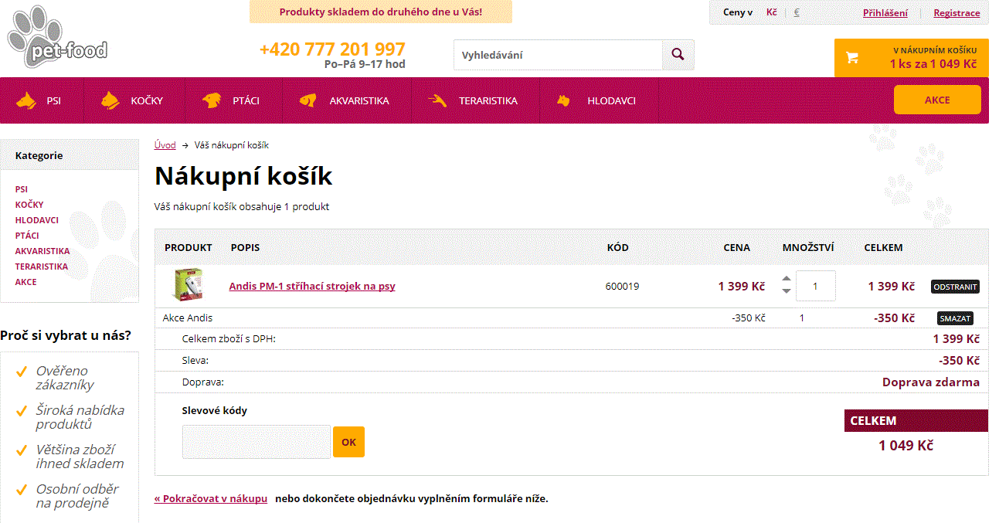999x523 pixels.
Task: Increase quantity with the up arrow
Action: tap(787, 279)
